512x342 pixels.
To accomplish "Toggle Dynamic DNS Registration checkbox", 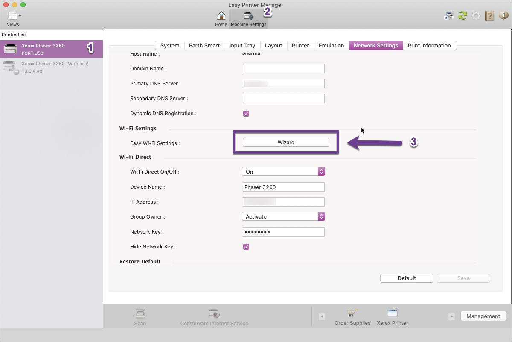I will point(246,114).
